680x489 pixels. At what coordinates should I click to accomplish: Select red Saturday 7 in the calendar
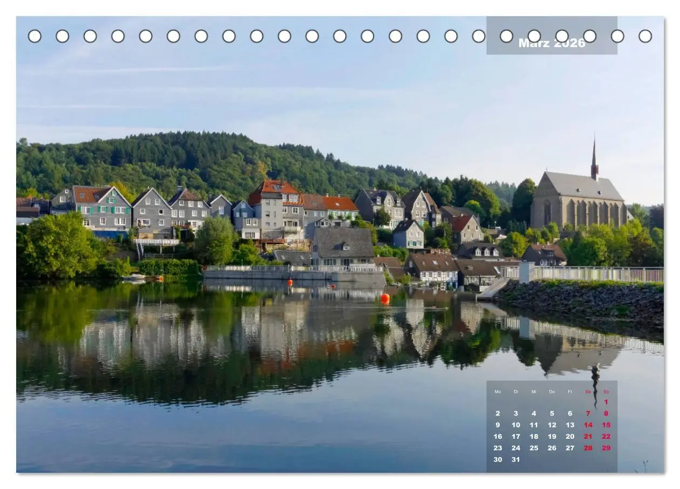coord(588,413)
